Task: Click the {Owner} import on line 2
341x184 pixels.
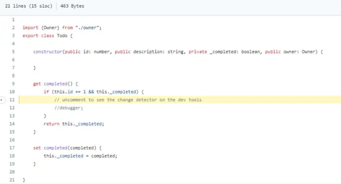Action: pyautogui.click(x=50, y=28)
